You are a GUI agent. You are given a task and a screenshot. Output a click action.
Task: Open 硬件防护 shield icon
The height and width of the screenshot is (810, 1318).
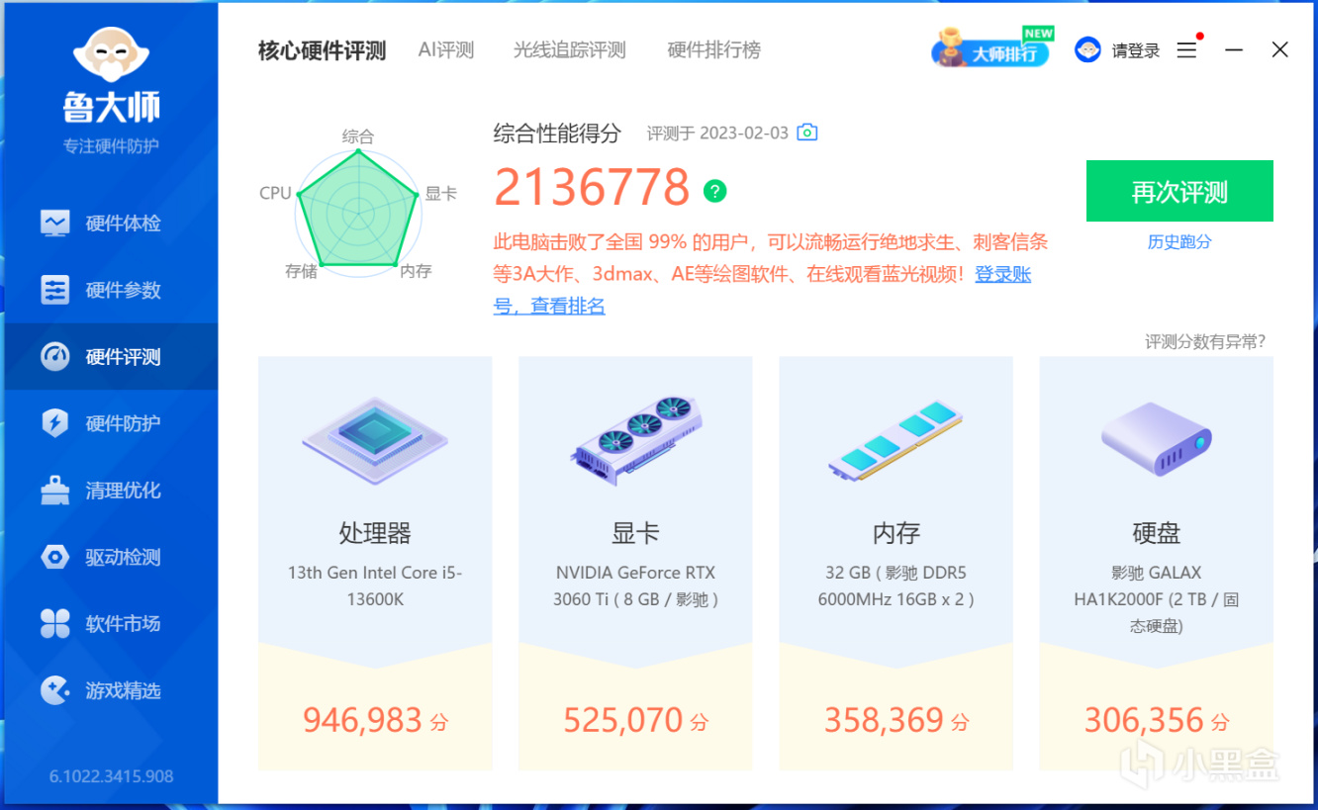(x=54, y=423)
